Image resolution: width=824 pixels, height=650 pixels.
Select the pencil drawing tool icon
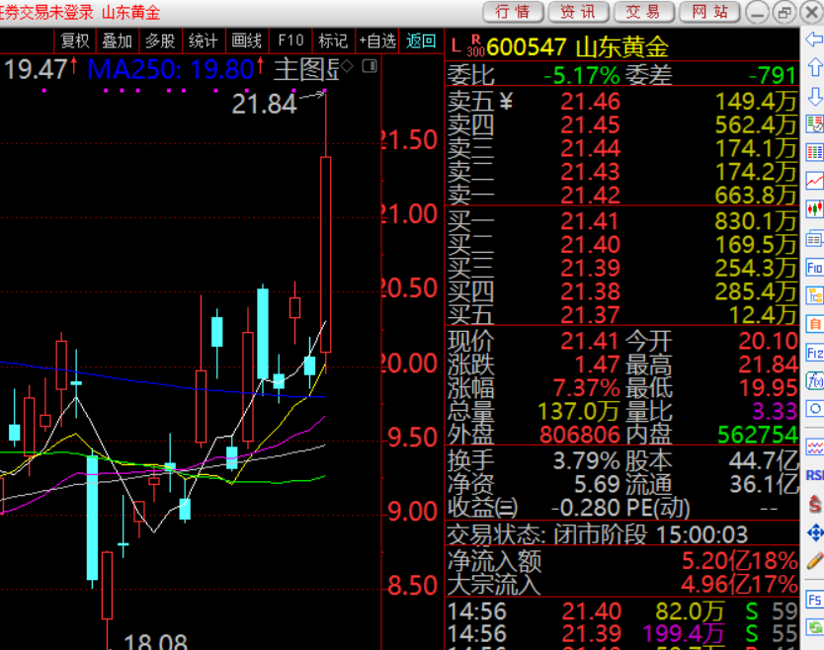pyautogui.click(x=814, y=561)
